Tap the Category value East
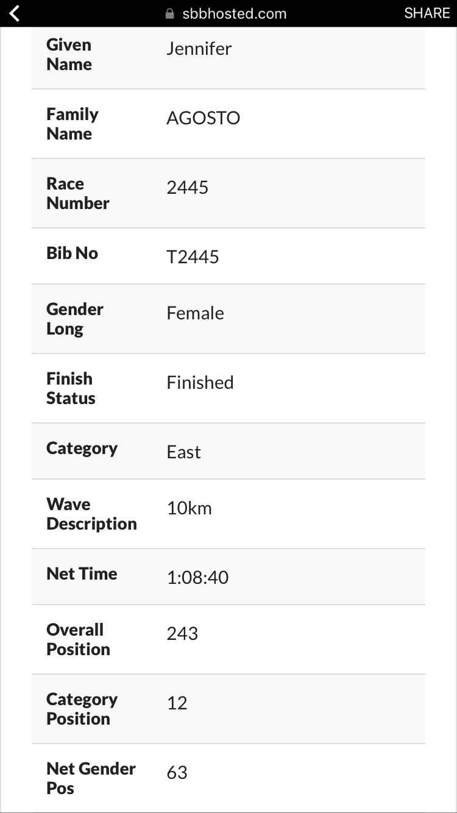 tap(184, 452)
